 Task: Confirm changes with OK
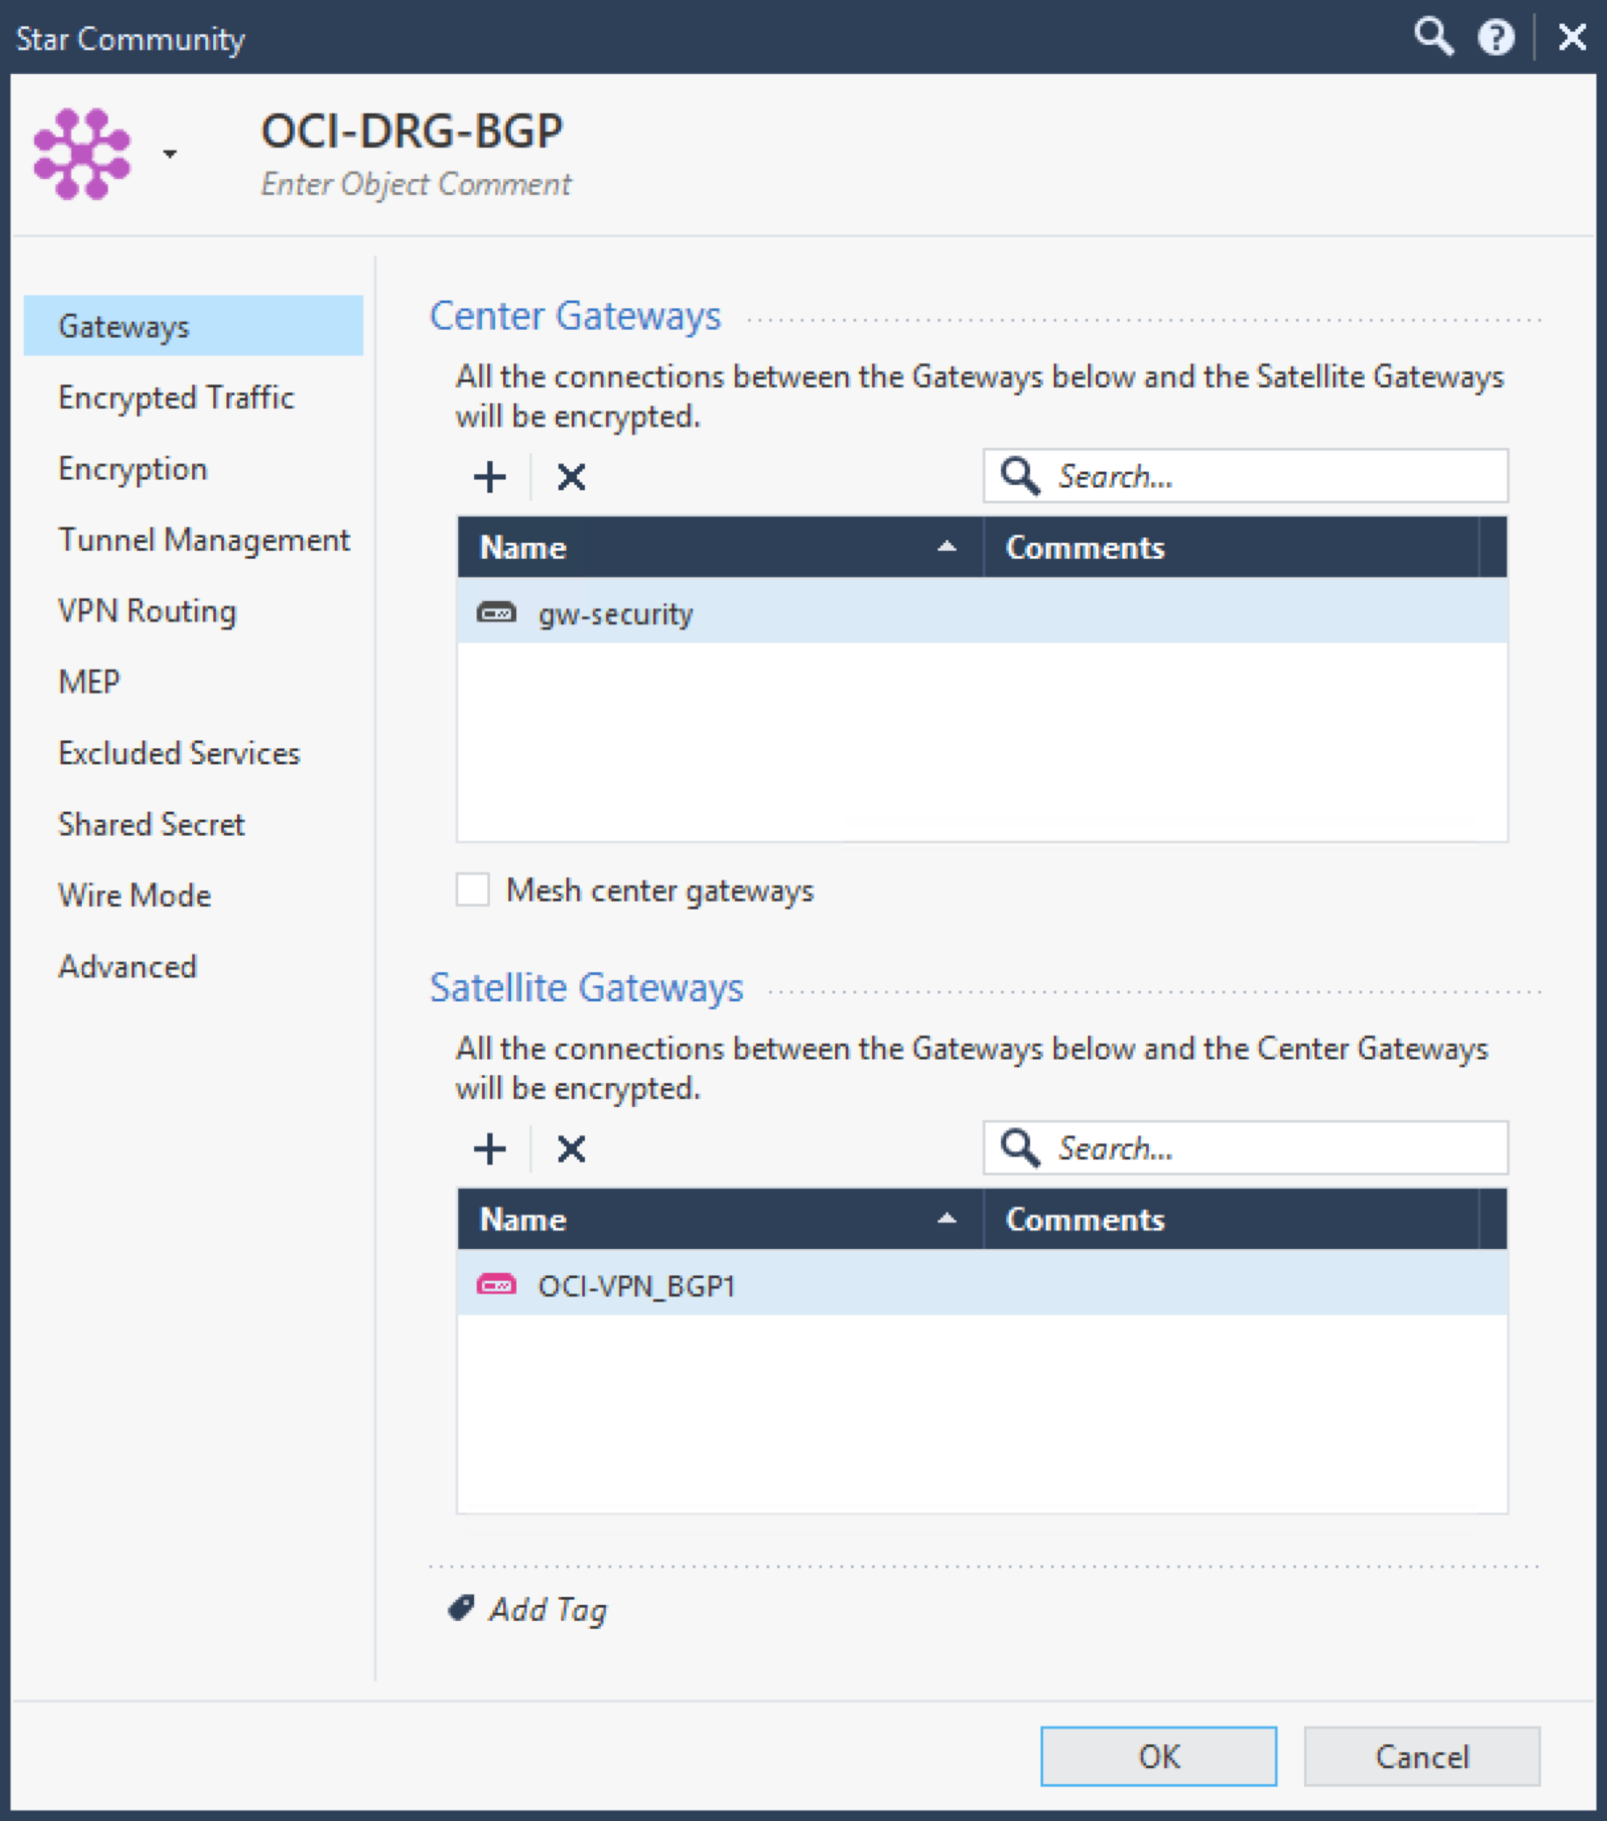coord(1158,1756)
